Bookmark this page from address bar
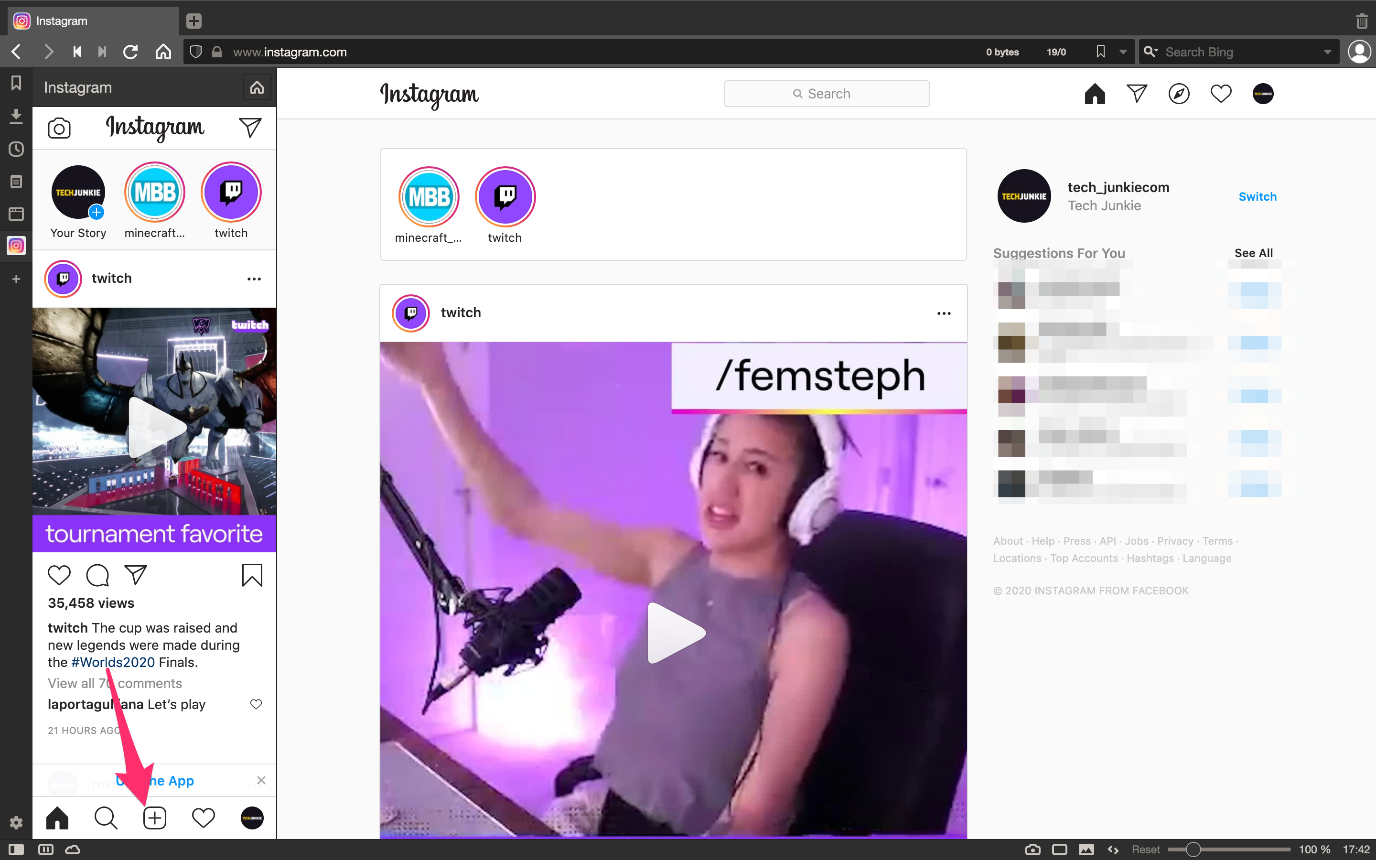Screen dimensions: 1376x860 pyautogui.click(x=1101, y=52)
